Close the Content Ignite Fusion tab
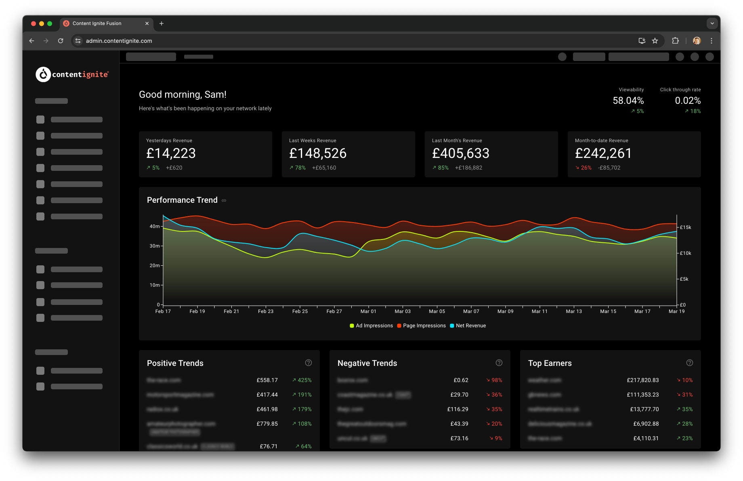 pyautogui.click(x=147, y=23)
